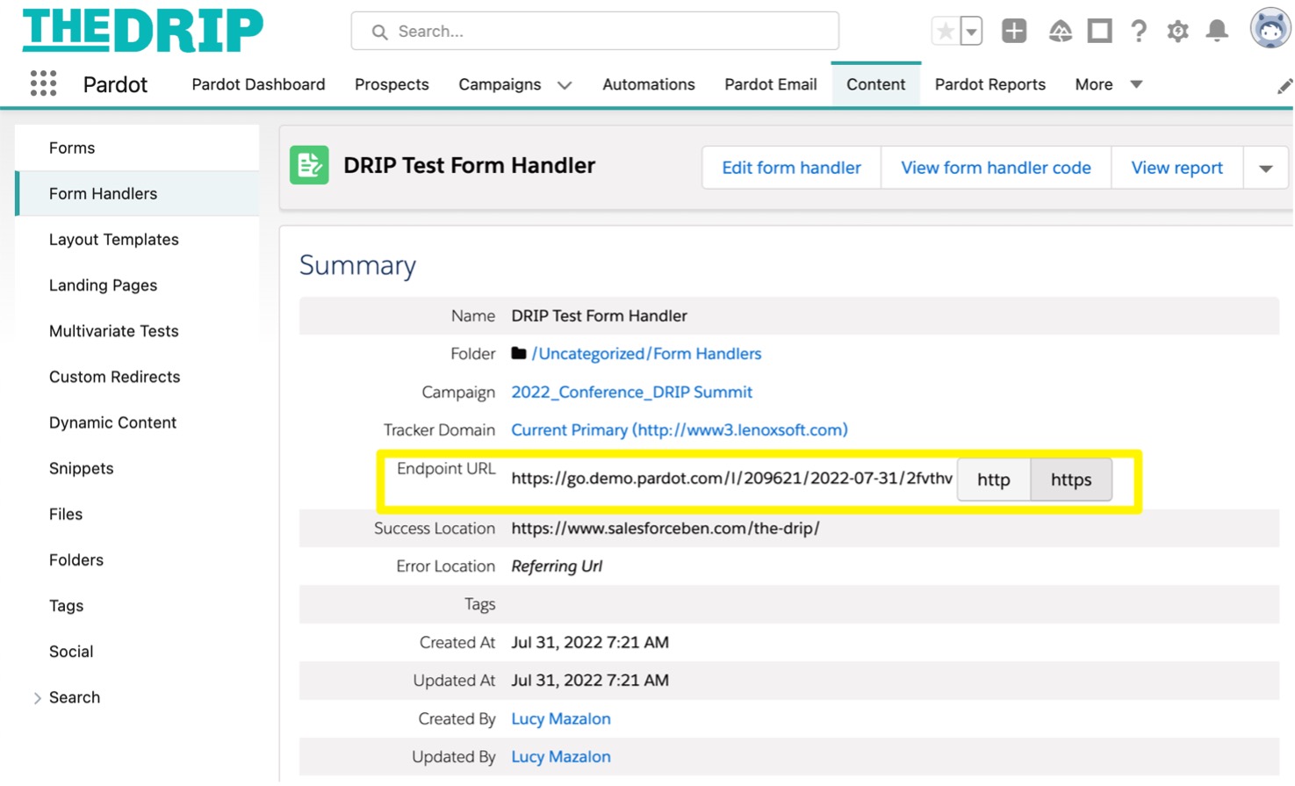Viewport: 1295px width, 786px height.
Task: Click the global actions plus icon
Action: pyautogui.click(x=1014, y=32)
